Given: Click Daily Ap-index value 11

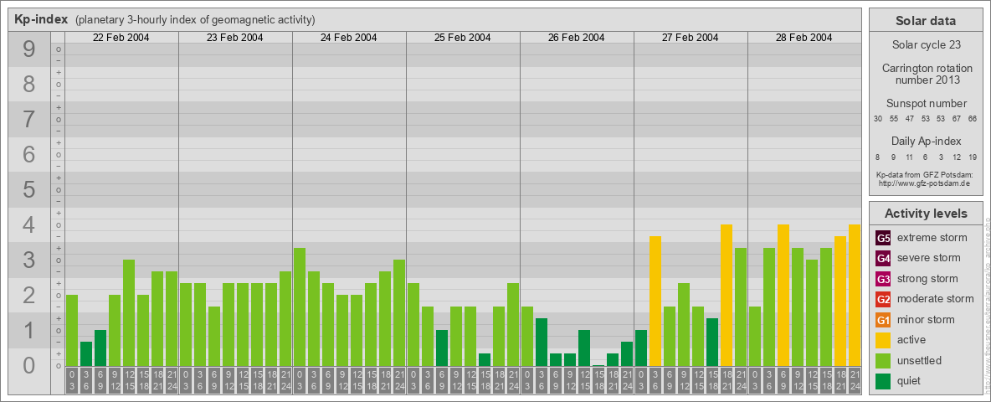Looking at the screenshot, I should coord(910,157).
